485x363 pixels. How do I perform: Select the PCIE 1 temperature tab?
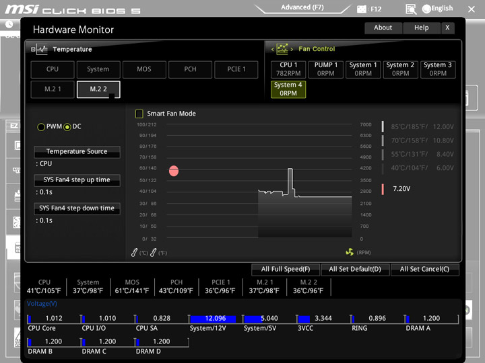(236, 69)
